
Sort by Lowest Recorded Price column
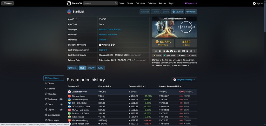coord(171,86)
